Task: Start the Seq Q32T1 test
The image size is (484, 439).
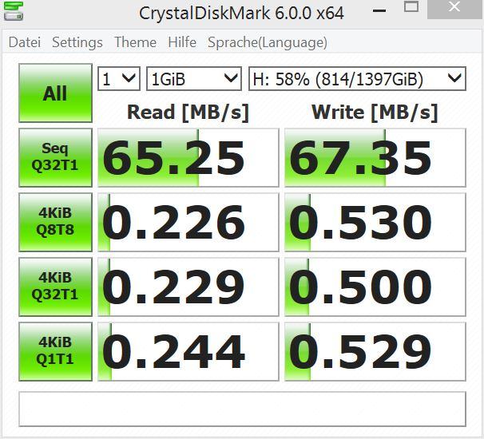Action: [56, 158]
